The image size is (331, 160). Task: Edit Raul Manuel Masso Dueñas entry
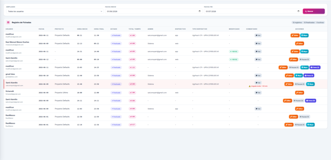(x=300, y=43)
